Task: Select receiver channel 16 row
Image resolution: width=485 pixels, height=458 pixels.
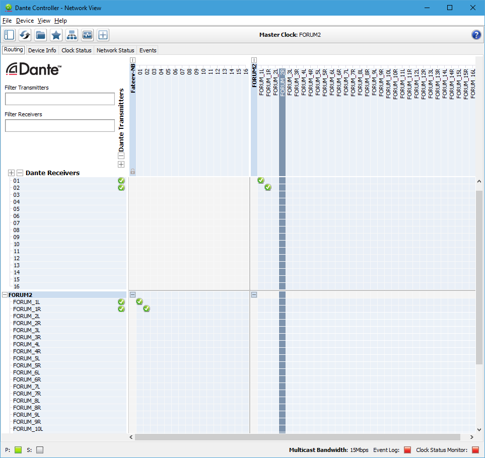Action: point(68,286)
